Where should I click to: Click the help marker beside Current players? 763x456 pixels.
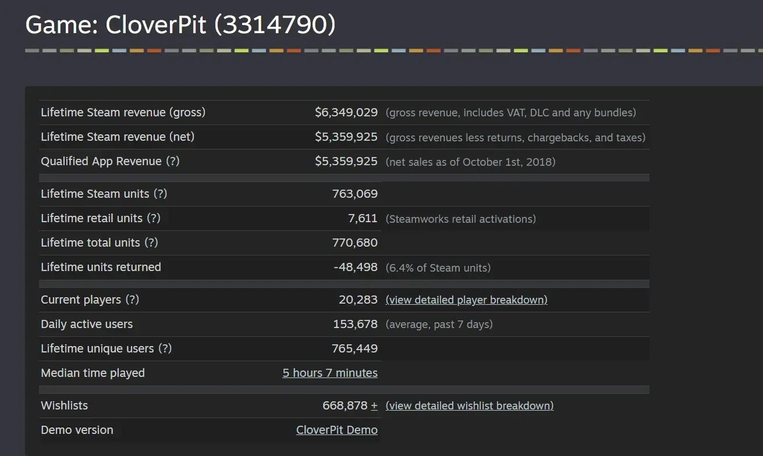(133, 300)
